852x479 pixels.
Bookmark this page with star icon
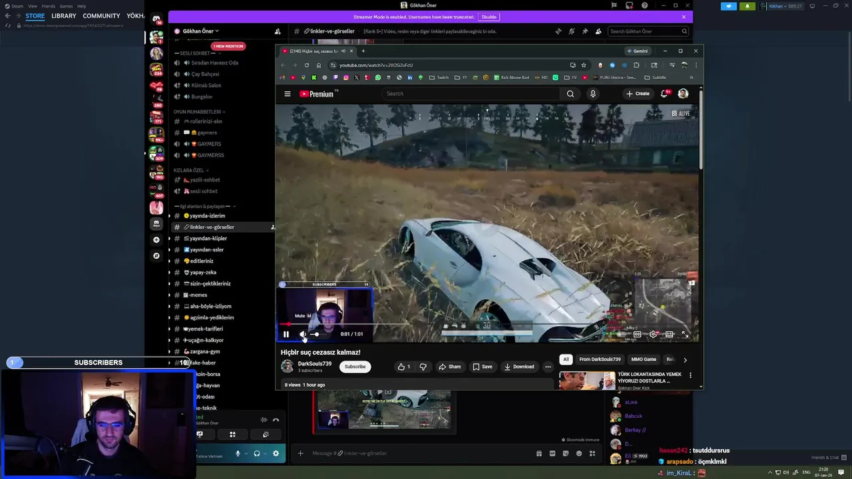click(x=584, y=65)
